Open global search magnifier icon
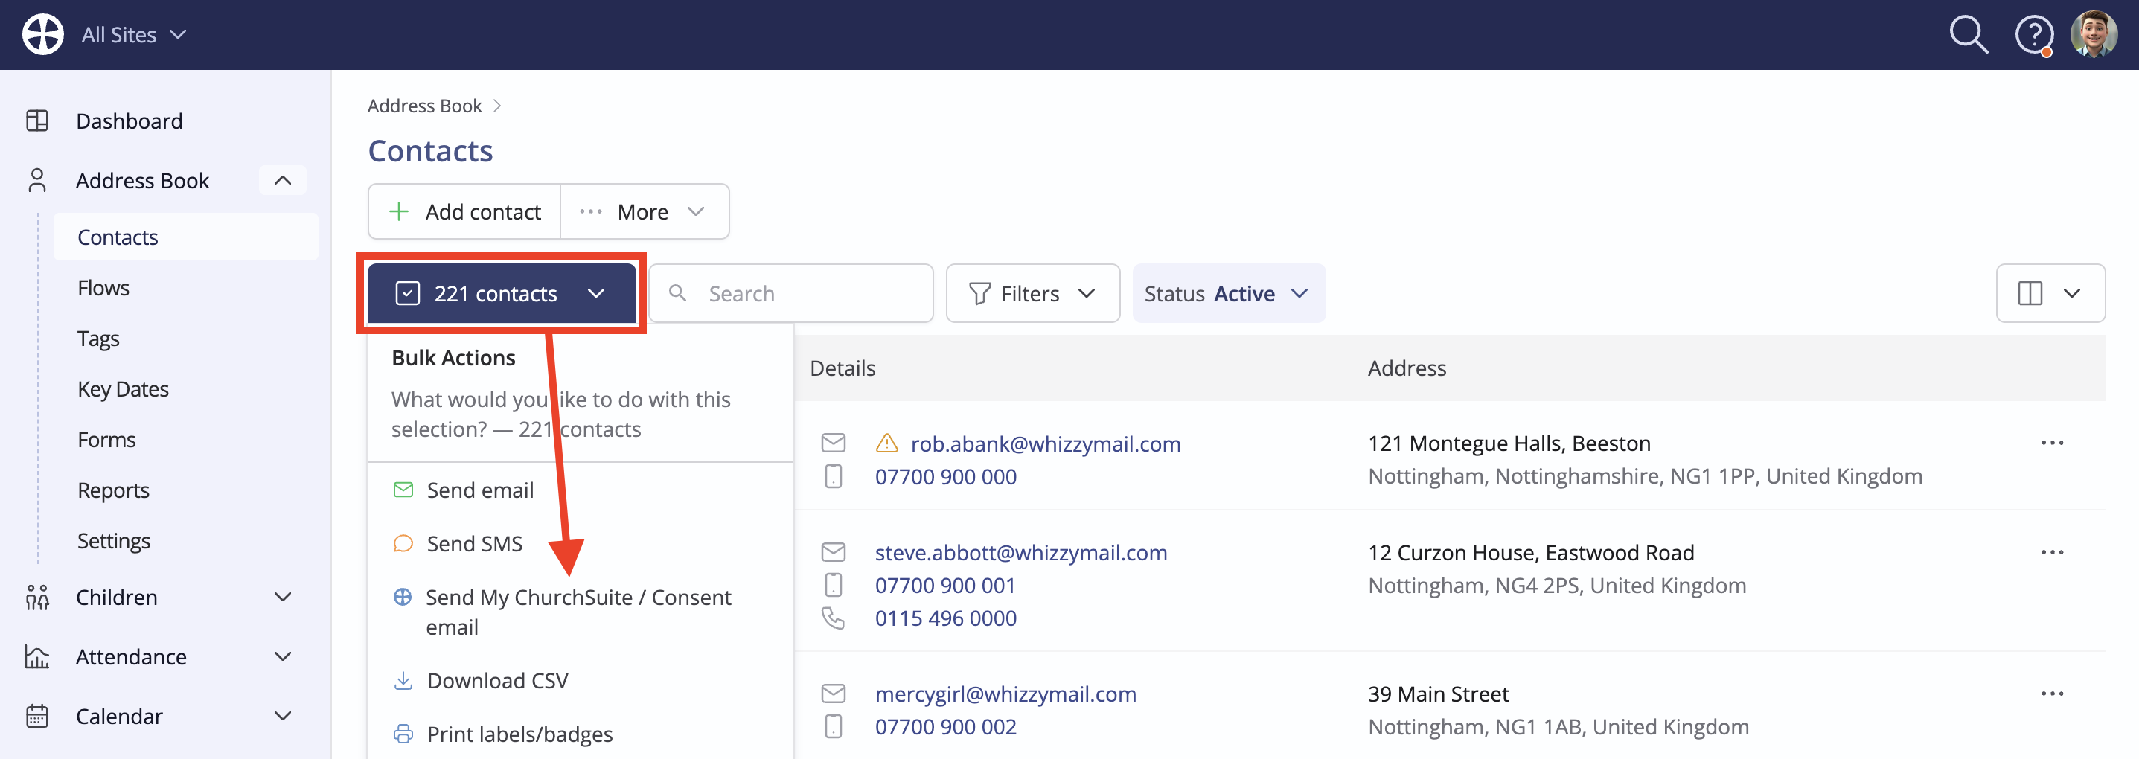This screenshot has height=759, width=2139. [1968, 35]
